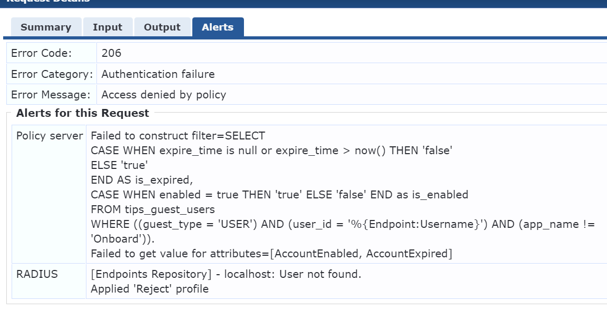Open the Input tab
The width and height of the screenshot is (607, 311).
pos(107,27)
